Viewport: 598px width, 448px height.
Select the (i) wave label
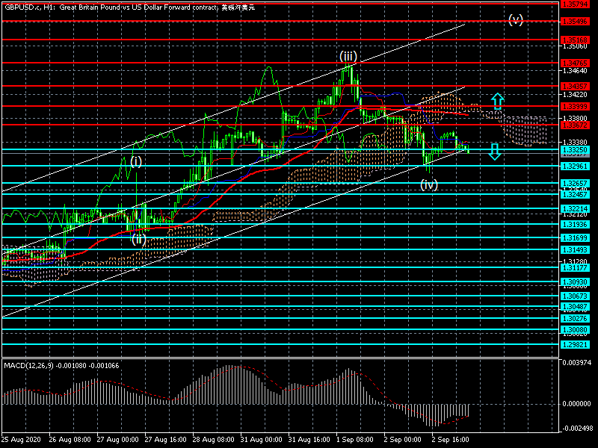click(136, 161)
